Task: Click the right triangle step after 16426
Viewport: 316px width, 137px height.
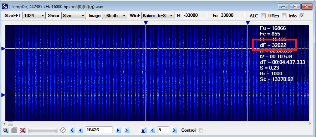Action: tap(118, 130)
